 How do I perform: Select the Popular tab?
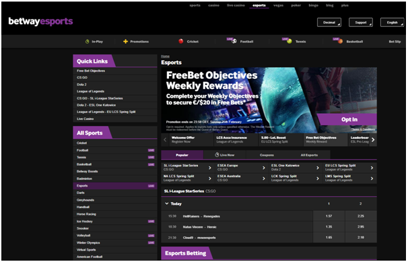[x=182, y=155]
